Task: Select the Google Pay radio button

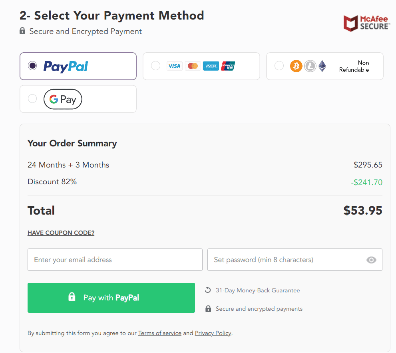Action: click(32, 99)
